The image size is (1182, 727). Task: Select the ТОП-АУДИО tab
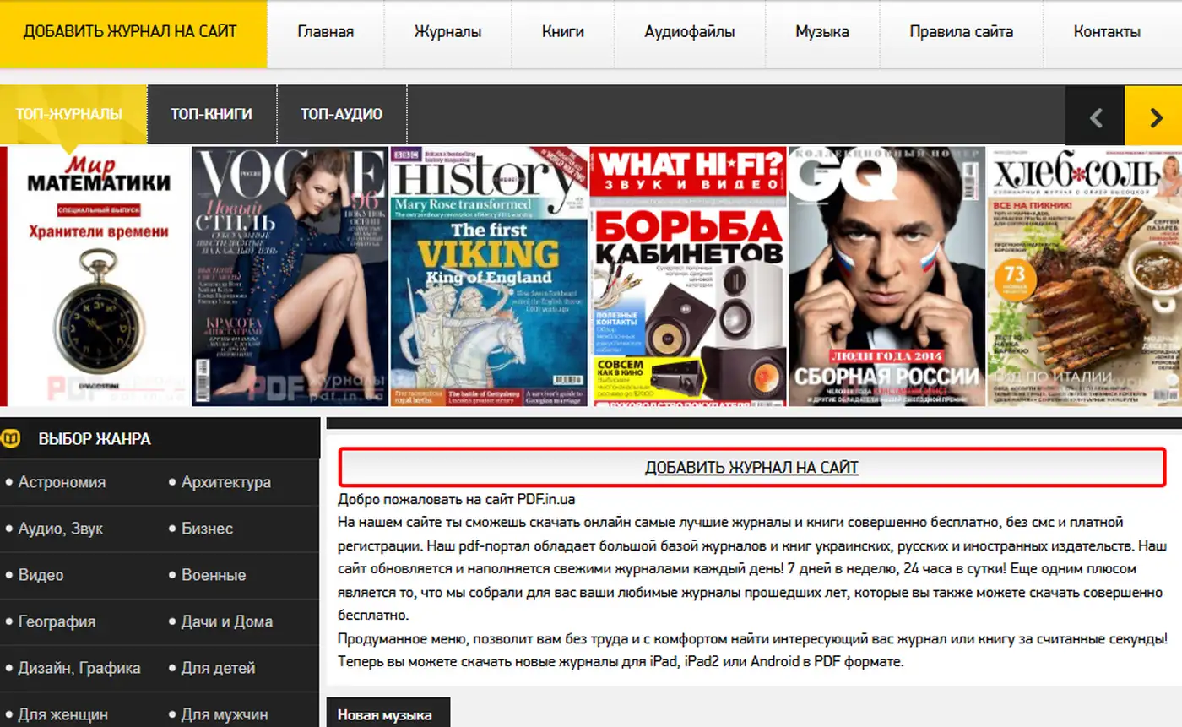click(x=341, y=114)
